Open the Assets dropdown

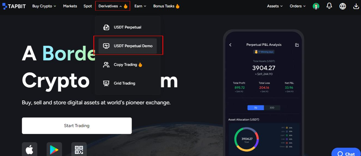point(275,6)
